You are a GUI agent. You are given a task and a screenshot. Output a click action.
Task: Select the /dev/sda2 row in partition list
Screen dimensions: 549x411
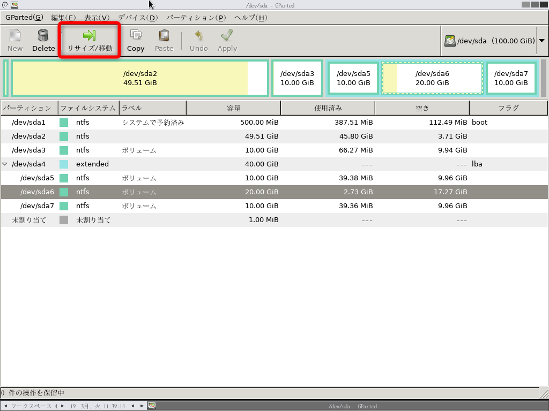[x=274, y=136]
